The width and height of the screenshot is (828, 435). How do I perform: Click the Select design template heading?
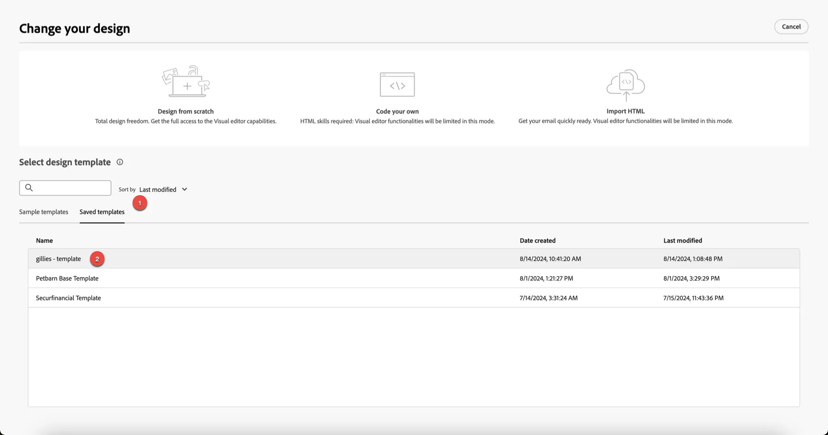point(65,162)
